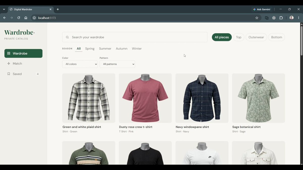Viewport: 303px width, 170px height.
Task: Filter by the Outerwear category pill
Action: 256,37
